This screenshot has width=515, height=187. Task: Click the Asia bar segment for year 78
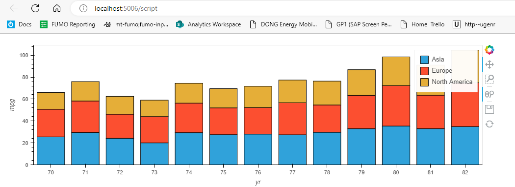click(x=327, y=148)
